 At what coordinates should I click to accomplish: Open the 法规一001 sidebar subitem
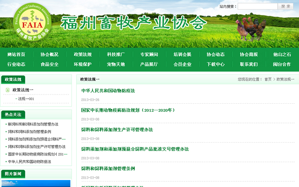coord(26,99)
